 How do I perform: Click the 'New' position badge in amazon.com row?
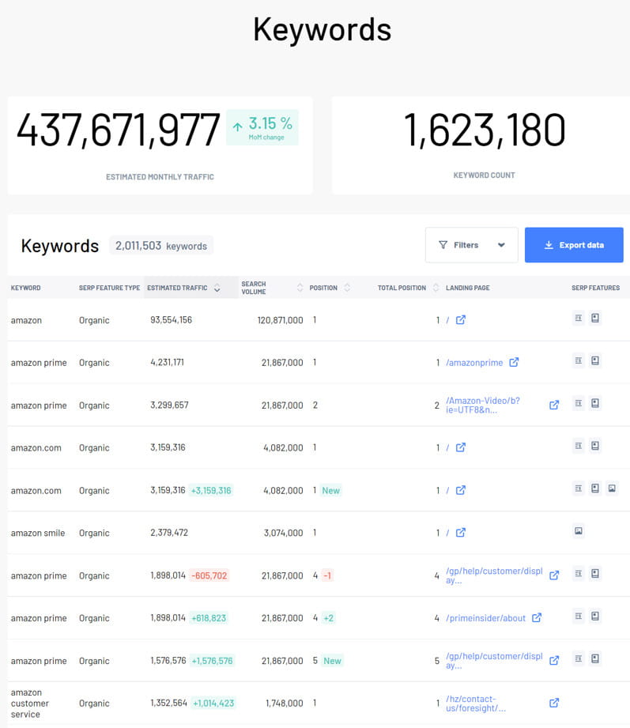[x=330, y=490]
